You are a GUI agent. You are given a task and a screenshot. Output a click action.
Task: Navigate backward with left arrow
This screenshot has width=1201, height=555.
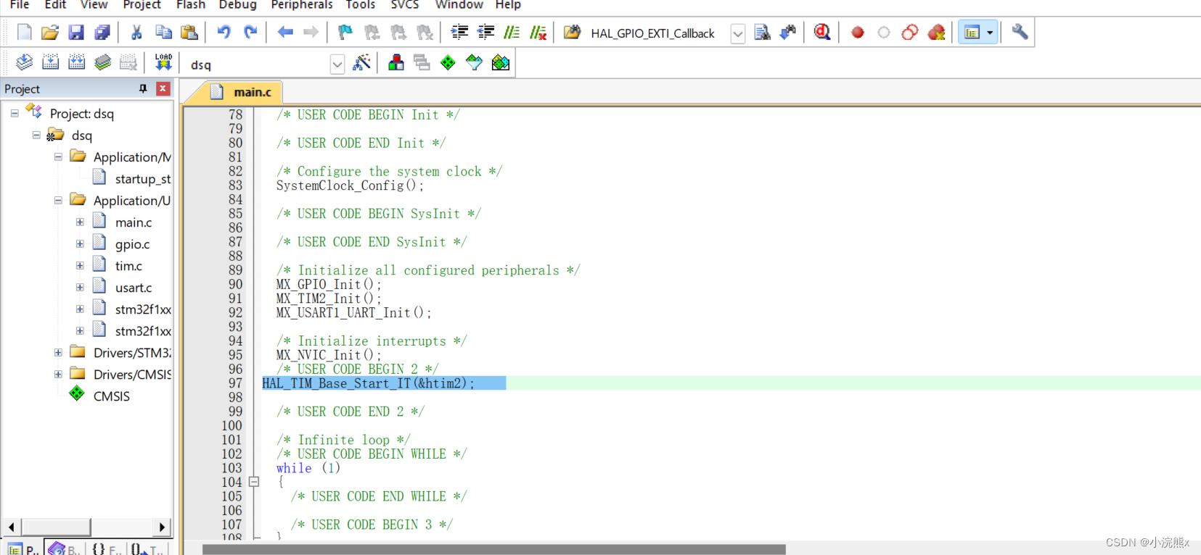click(284, 33)
